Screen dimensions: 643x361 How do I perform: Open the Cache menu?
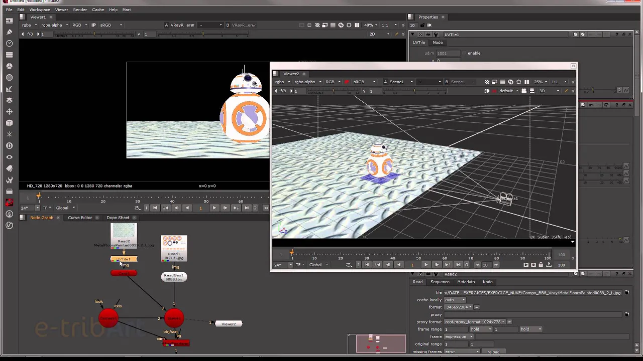(98, 10)
